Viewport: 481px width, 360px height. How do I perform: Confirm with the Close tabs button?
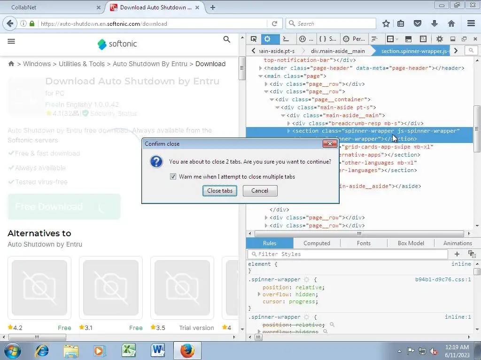(220, 191)
